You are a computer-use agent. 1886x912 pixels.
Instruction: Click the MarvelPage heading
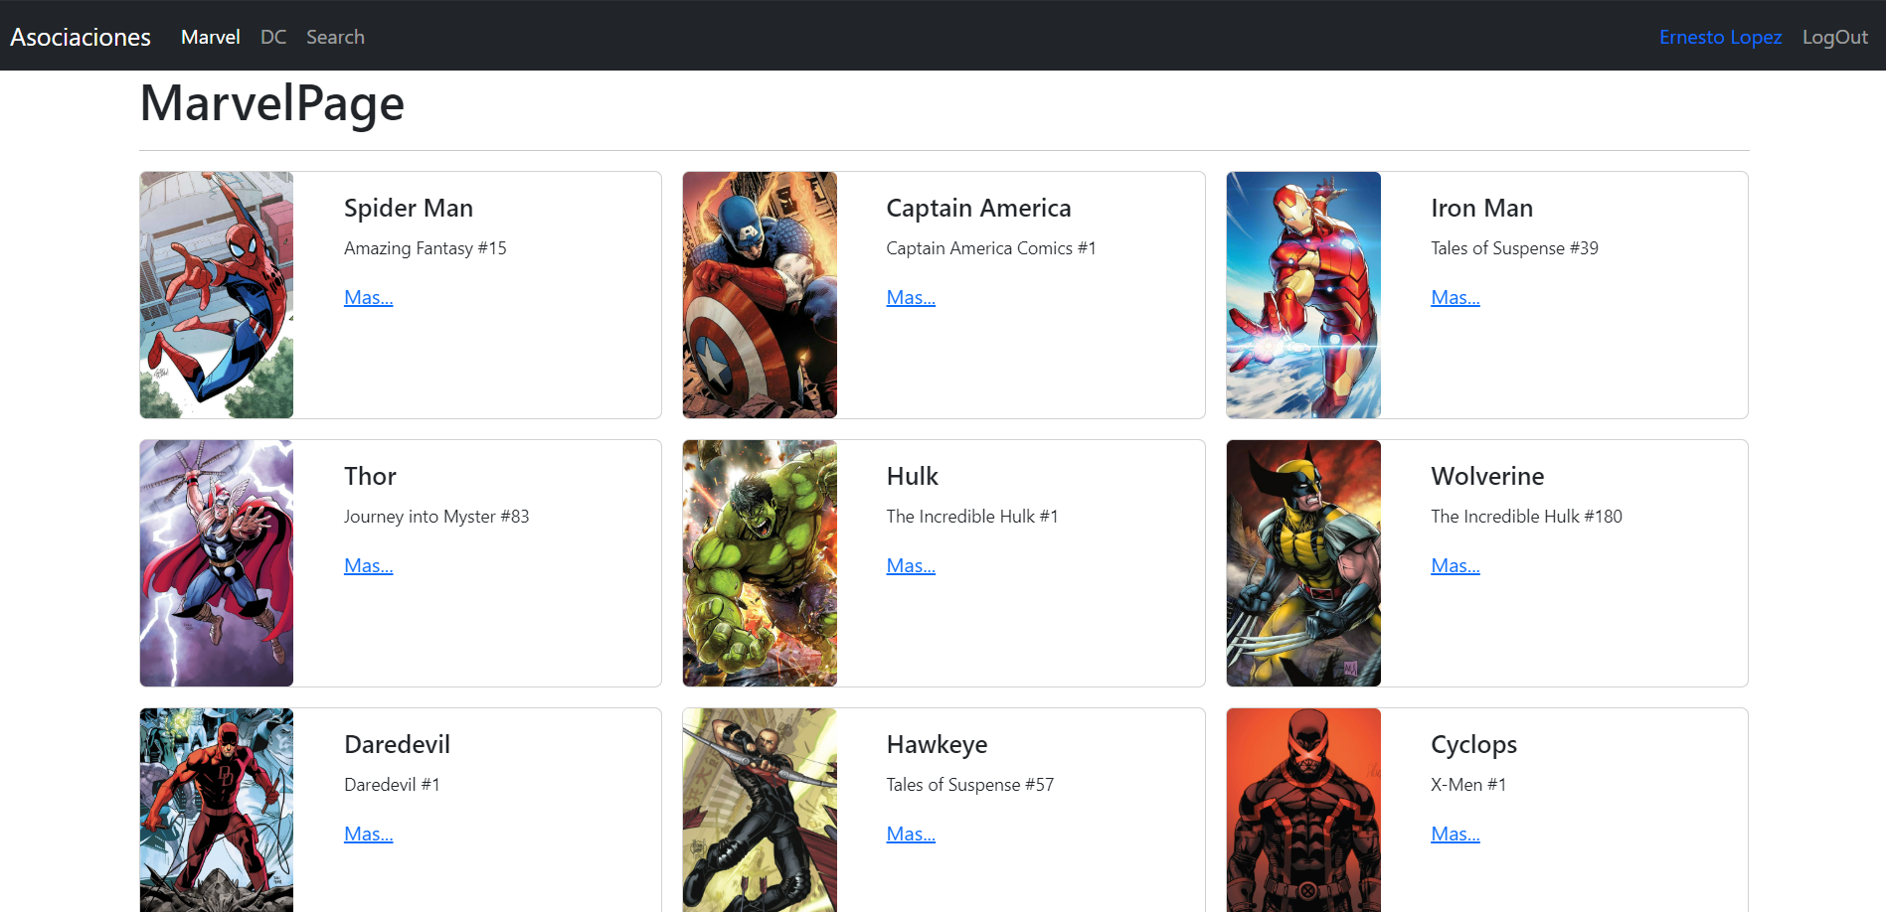272,103
